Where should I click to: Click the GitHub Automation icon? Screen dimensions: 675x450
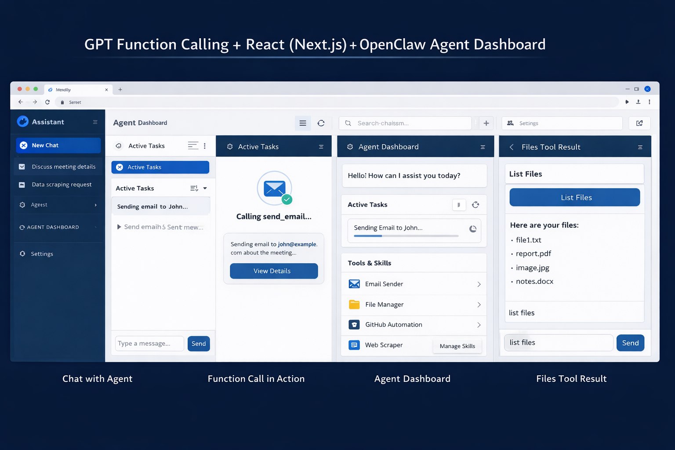coord(354,325)
